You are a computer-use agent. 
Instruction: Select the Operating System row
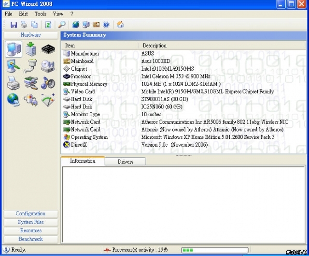pos(183,137)
